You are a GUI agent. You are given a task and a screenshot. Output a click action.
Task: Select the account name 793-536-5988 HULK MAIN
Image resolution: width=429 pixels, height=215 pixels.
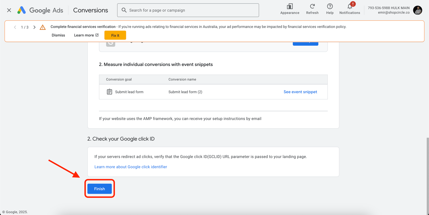(388, 8)
